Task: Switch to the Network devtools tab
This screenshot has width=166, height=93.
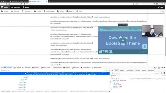Action: [36, 68]
